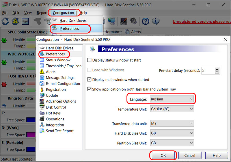Image resolution: width=231 pixels, height=162 pixels.
Task: Confirm preferences with OK button
Action: point(163,155)
